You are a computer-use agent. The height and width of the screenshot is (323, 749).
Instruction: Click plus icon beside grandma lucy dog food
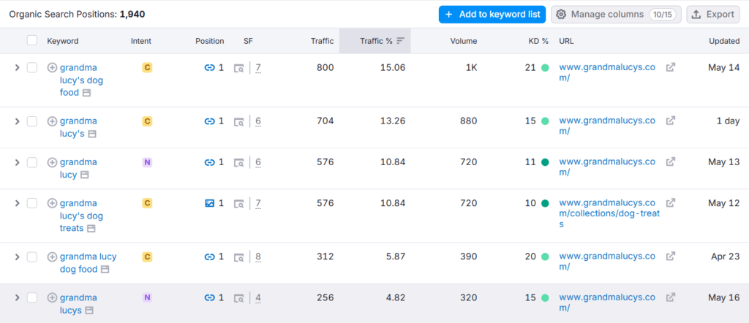52,256
